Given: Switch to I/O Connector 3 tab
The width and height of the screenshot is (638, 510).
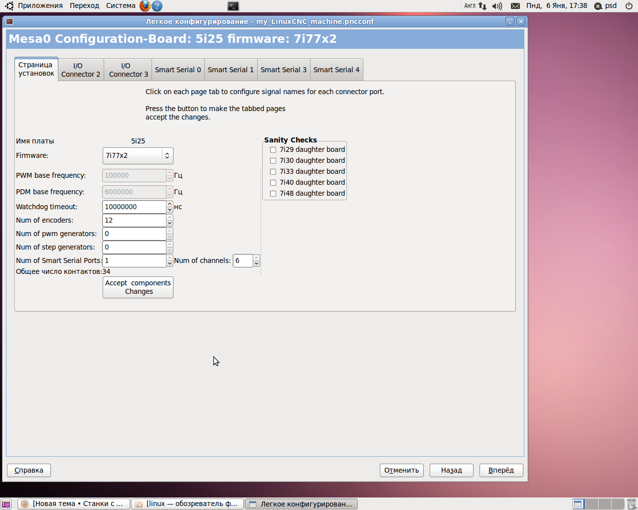Looking at the screenshot, I should point(128,70).
